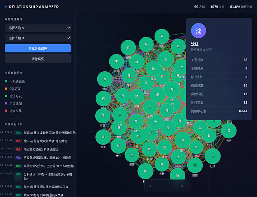Click the 邓泽 node
Viewport: 257px width, 197px height.
tap(103, 137)
